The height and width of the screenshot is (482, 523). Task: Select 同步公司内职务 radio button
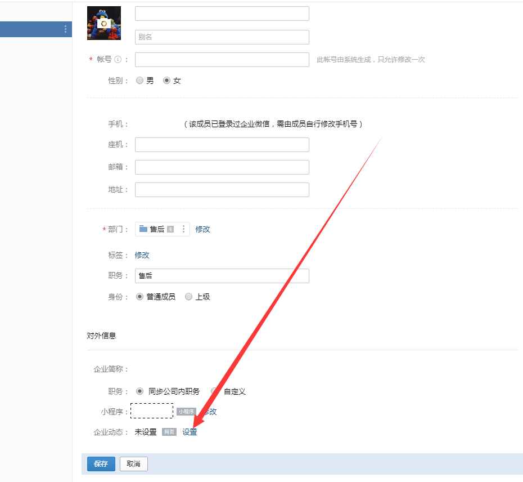point(140,391)
